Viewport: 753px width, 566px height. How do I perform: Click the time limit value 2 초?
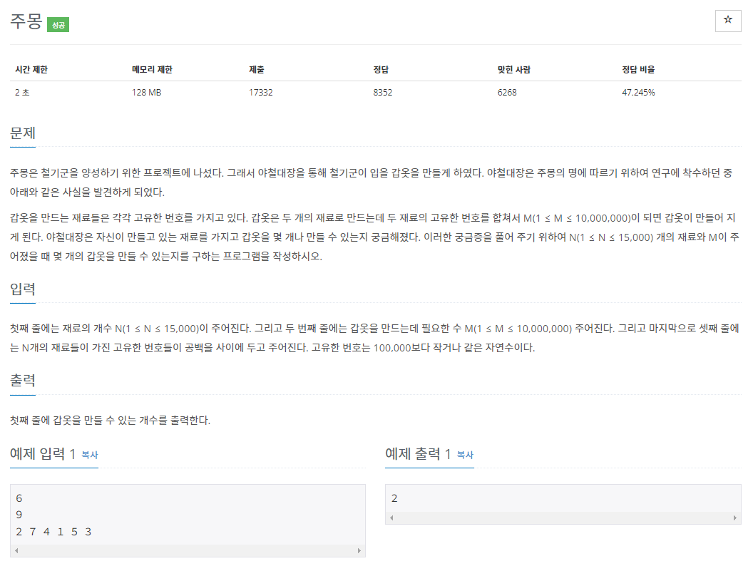tap(22, 92)
